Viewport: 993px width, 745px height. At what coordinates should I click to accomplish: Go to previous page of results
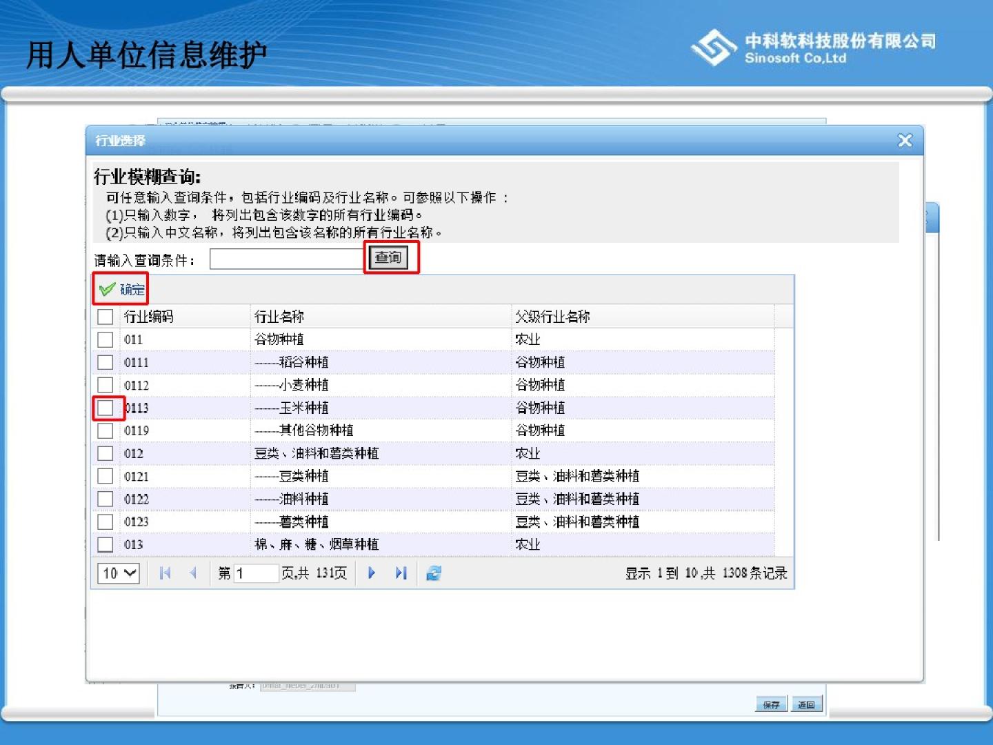[x=193, y=573]
